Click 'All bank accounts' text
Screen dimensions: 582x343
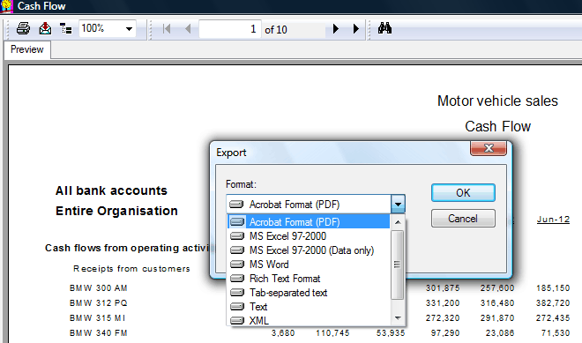tap(111, 190)
